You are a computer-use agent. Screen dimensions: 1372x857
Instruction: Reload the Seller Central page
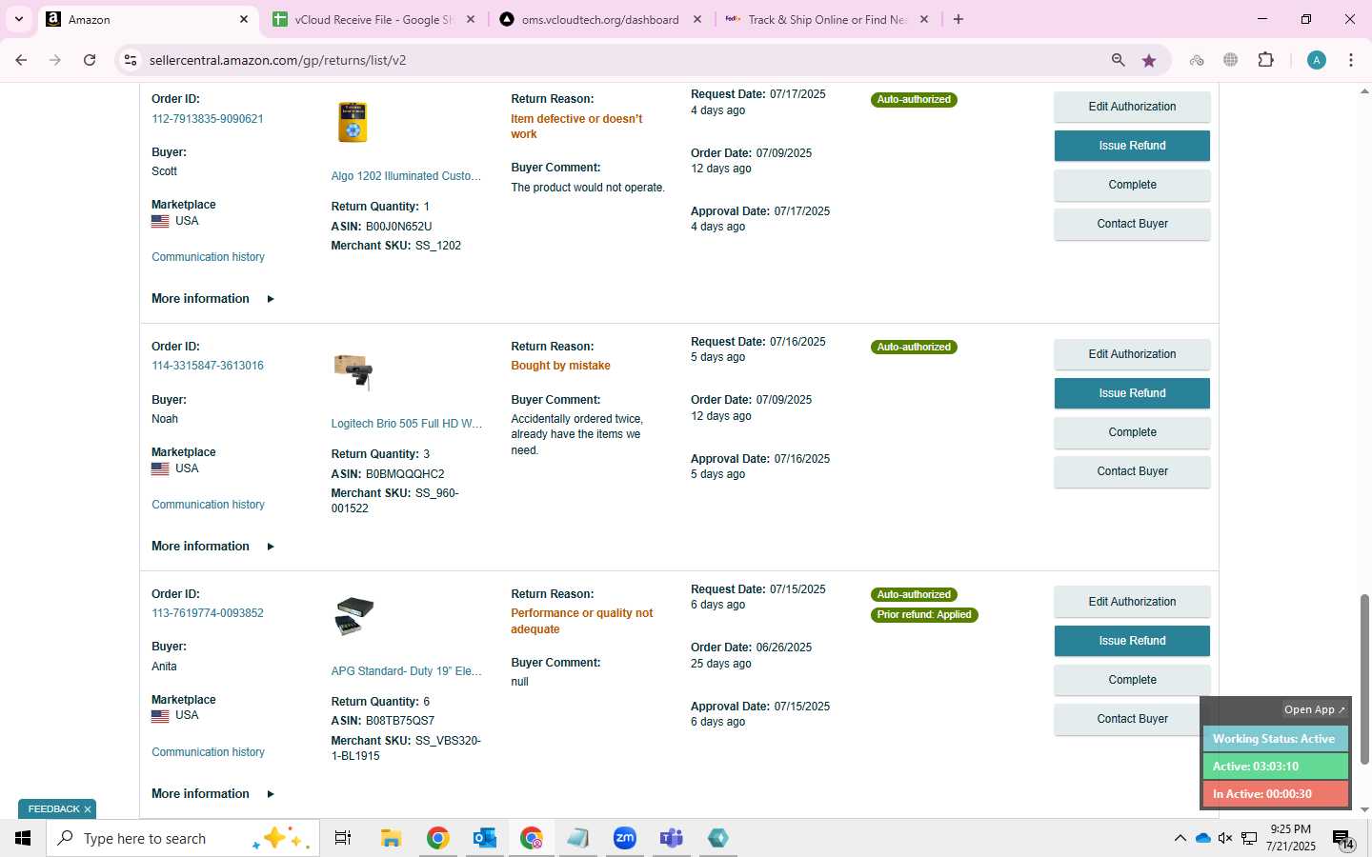pyautogui.click(x=90, y=60)
